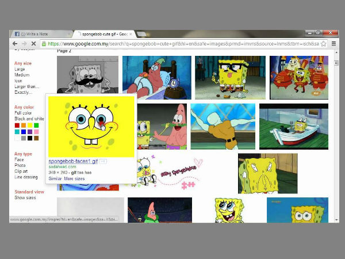Filter by Clip art type

tap(22, 171)
